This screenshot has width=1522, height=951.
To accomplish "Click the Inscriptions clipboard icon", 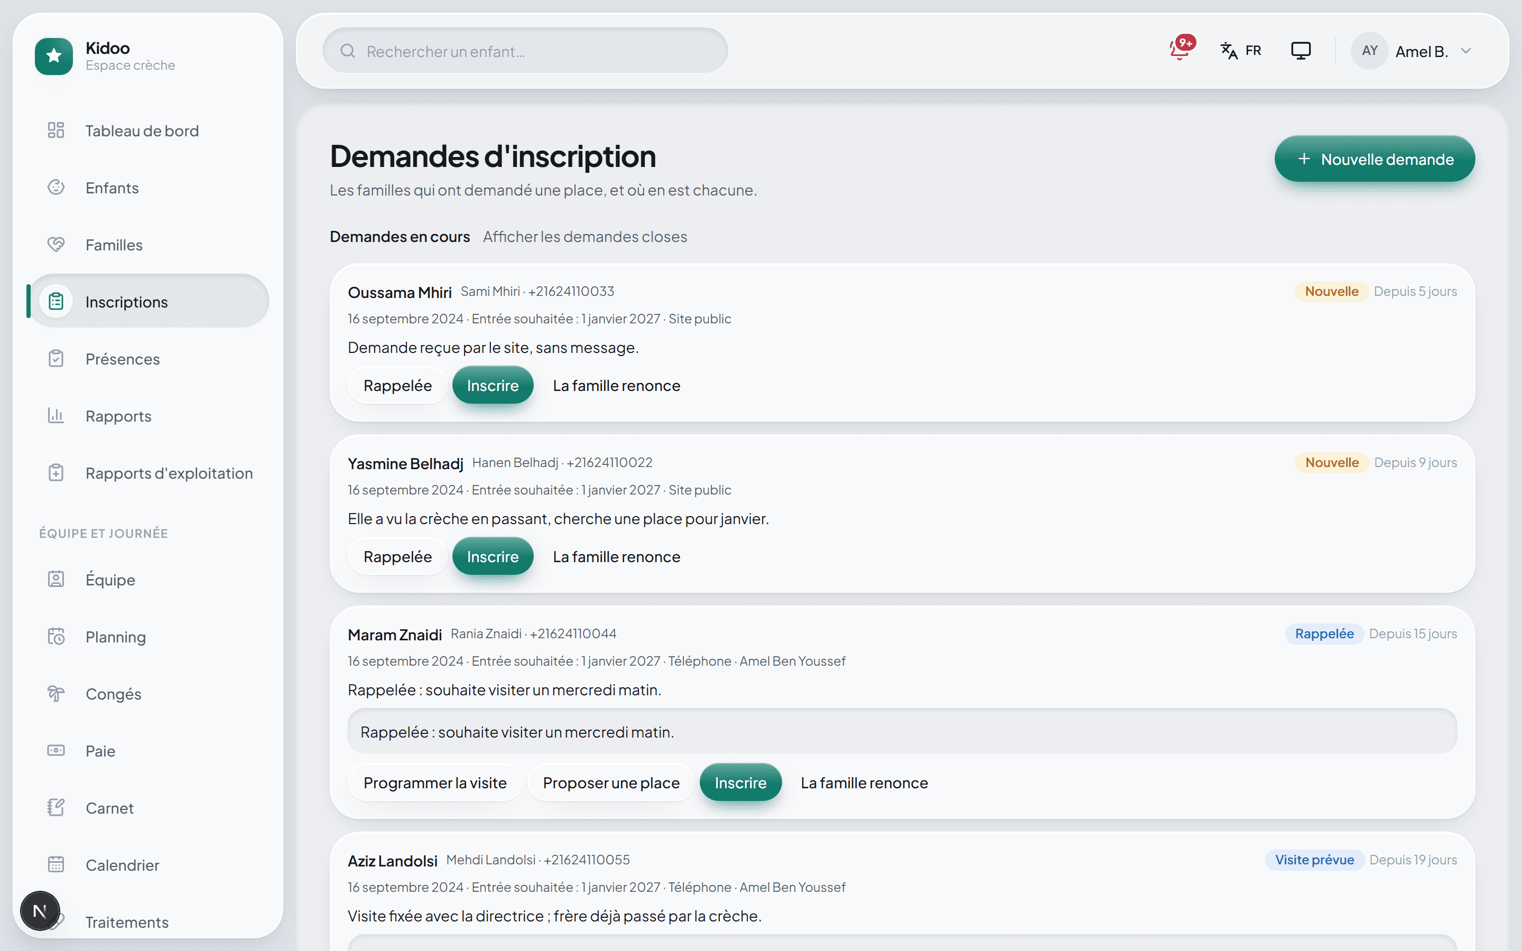I will (56, 301).
